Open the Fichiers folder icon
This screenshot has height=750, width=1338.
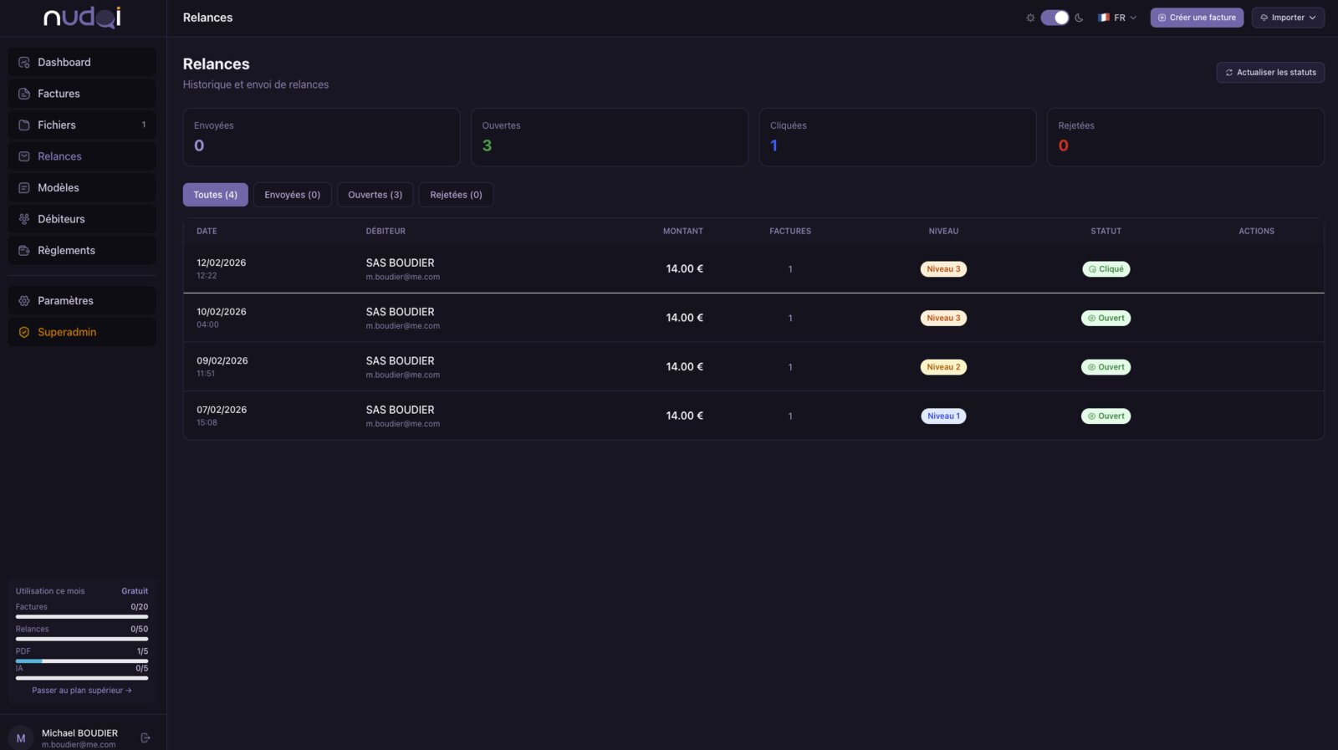coord(24,125)
